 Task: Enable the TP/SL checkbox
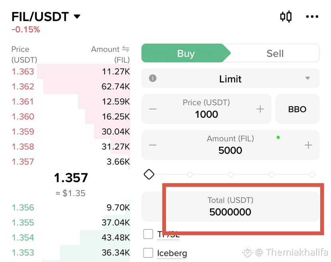[148, 234]
